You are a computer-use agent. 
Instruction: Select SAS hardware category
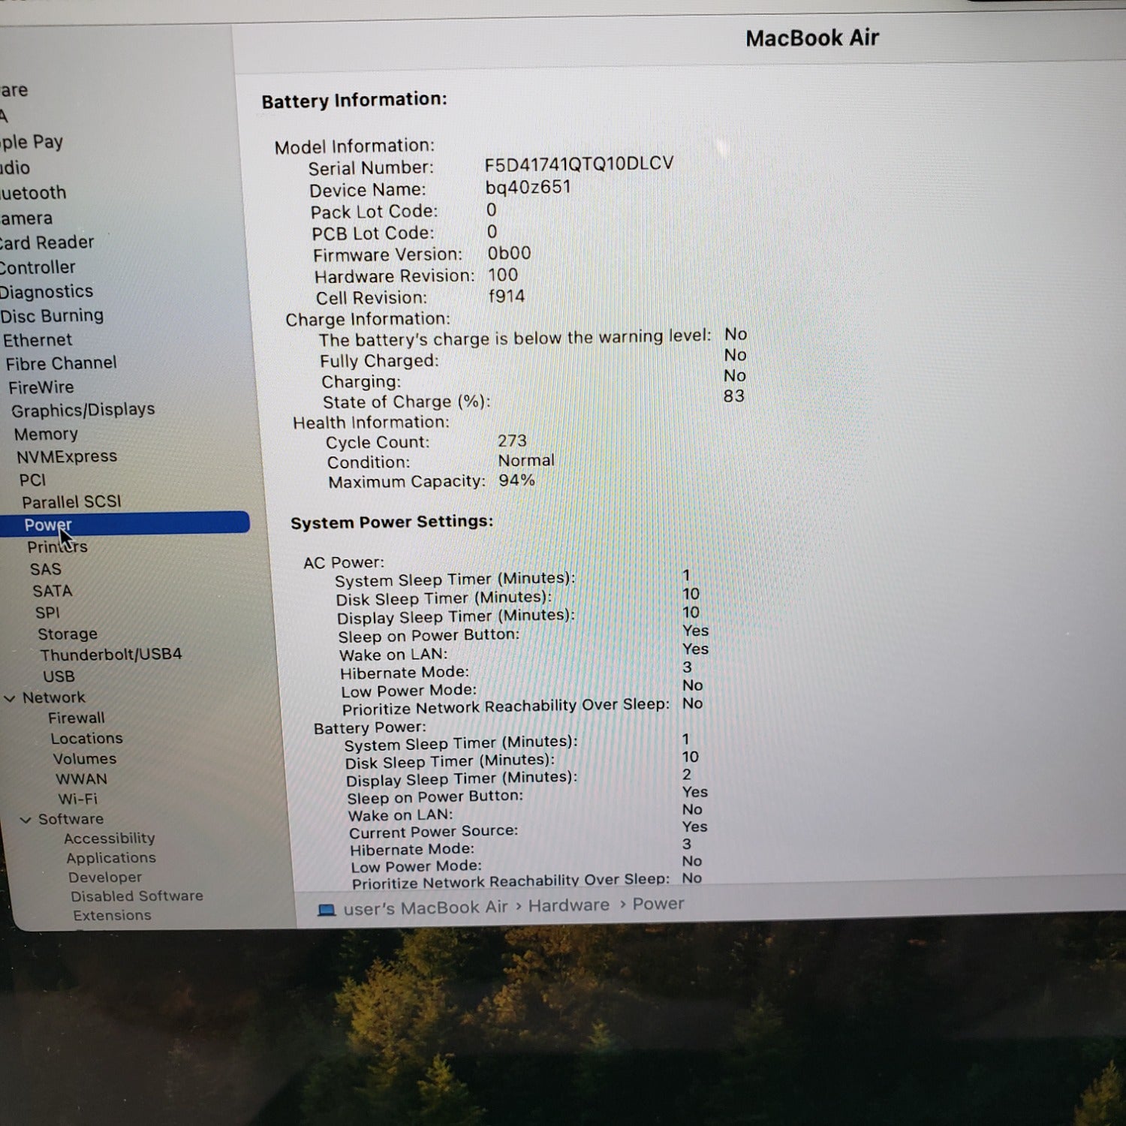pos(46,569)
